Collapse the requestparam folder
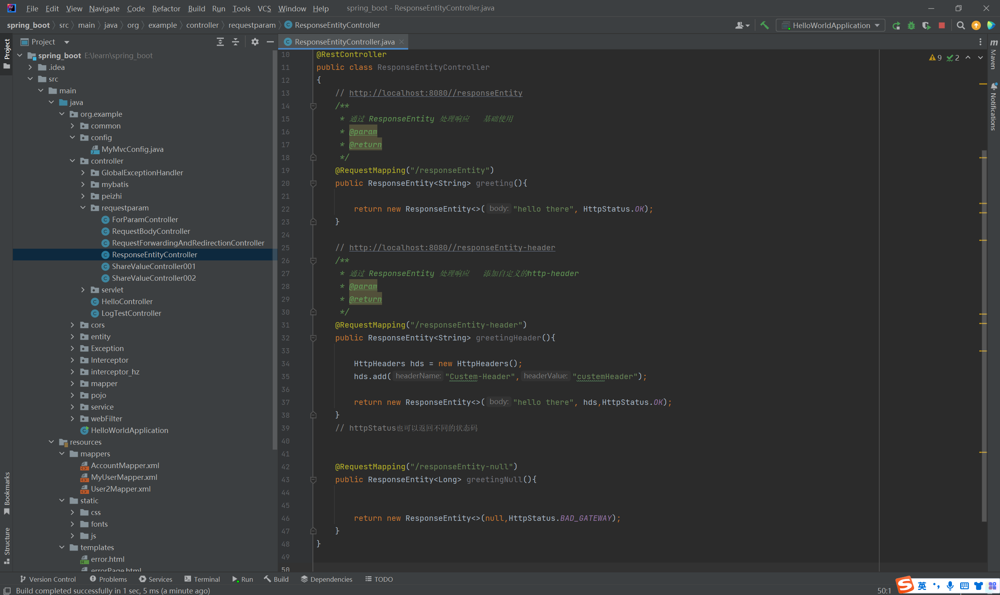Image resolution: width=1000 pixels, height=595 pixels. tap(83, 208)
